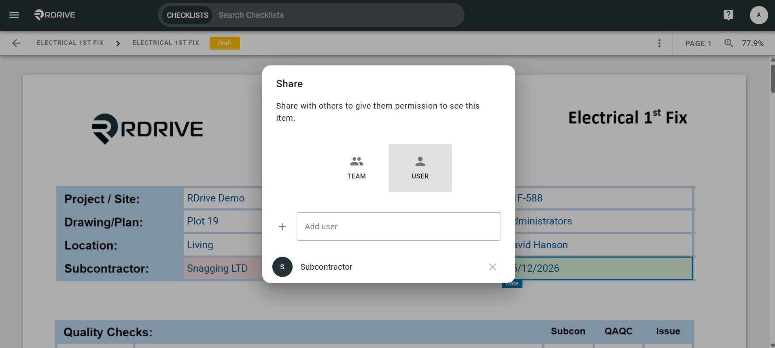The width and height of the screenshot is (775, 348).
Task: Click the Subcontractor S avatar
Action: coord(282,267)
